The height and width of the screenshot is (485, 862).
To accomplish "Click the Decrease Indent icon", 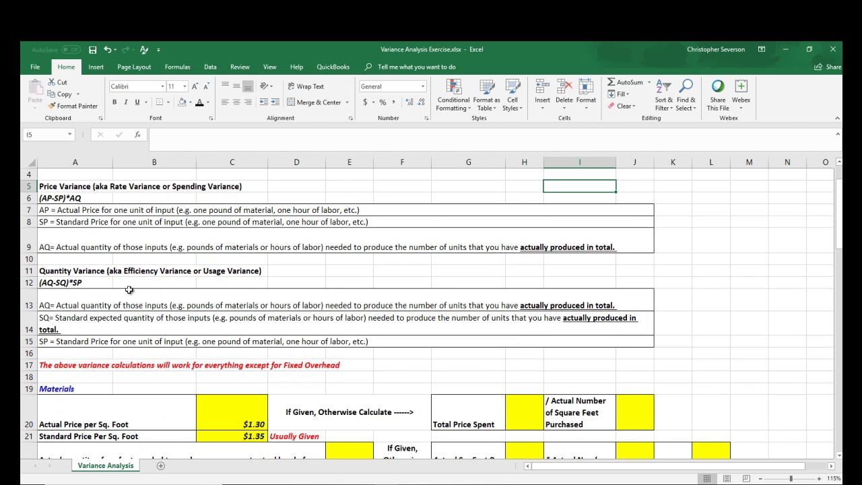I will click(x=263, y=102).
